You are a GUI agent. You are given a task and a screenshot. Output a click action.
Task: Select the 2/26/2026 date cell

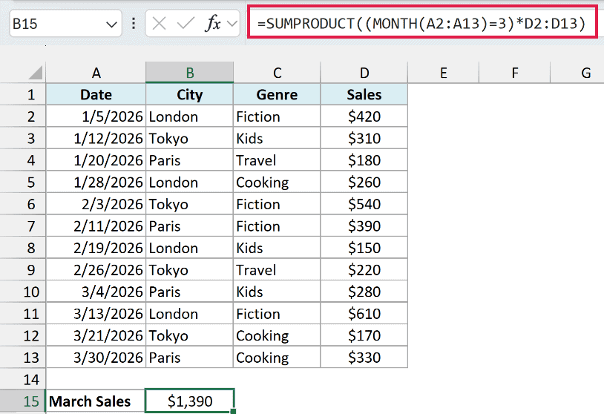[96, 269]
